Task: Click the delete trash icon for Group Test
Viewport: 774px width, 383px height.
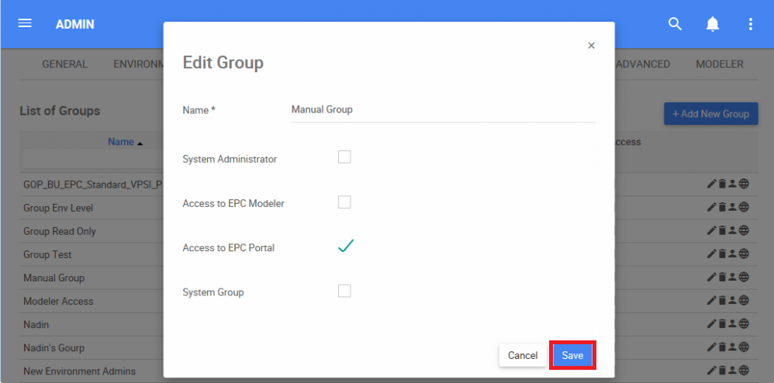Action: [x=722, y=254]
